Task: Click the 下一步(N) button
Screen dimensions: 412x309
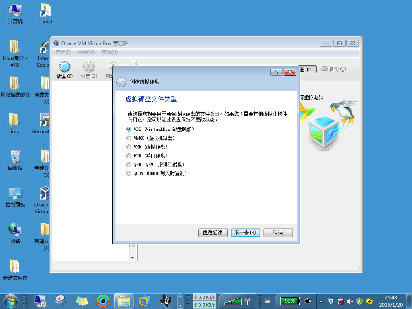Action: (245, 233)
